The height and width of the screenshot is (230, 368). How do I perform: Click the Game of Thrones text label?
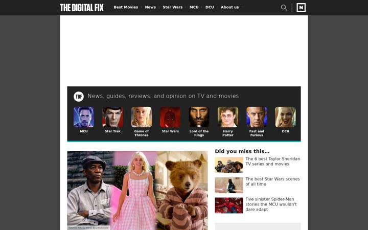[141, 133]
